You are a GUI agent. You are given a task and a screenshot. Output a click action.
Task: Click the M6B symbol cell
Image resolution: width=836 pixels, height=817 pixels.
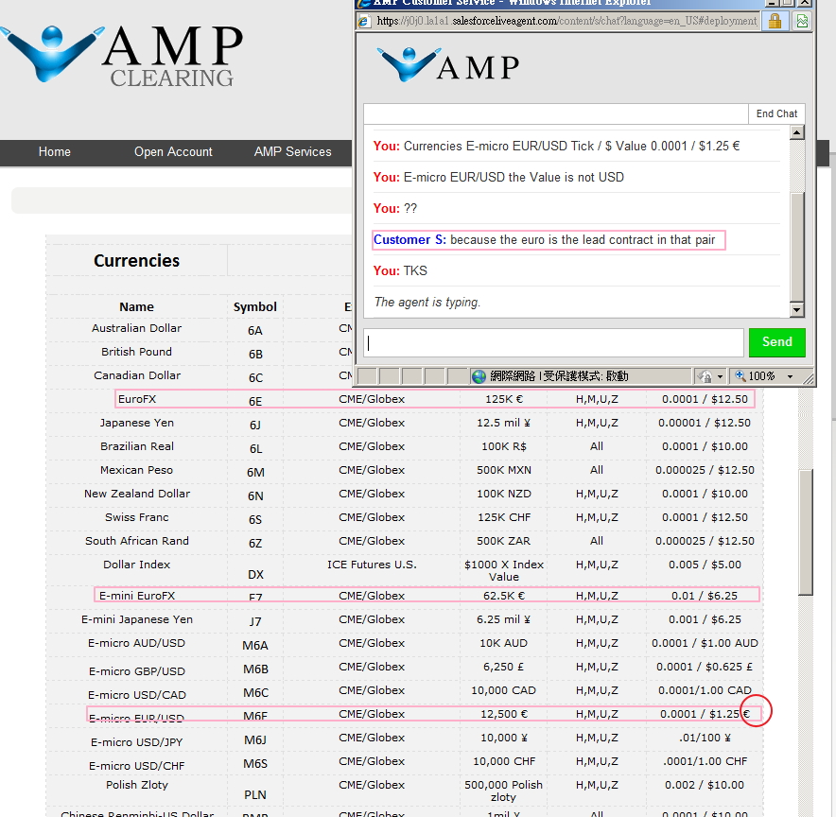(255, 669)
